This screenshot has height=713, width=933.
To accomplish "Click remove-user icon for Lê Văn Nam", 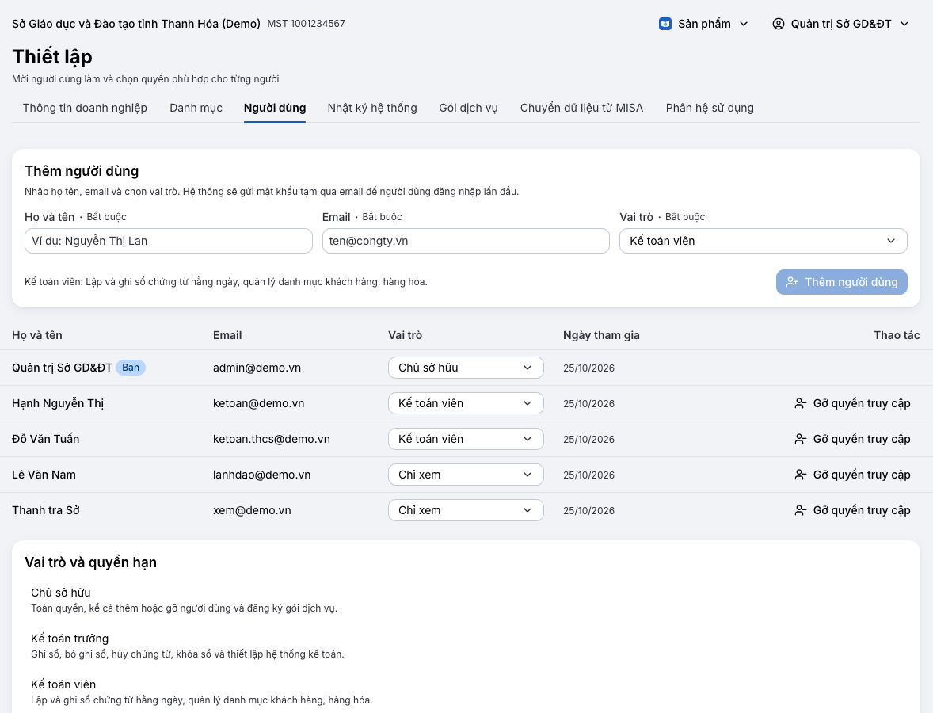I will coord(800,475).
